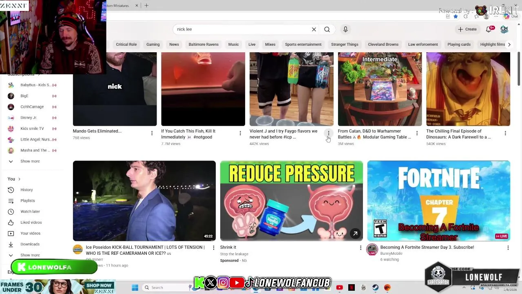Select the 'Law enforcement' filter chip
Image resolution: width=522 pixels, height=294 pixels.
(423, 45)
